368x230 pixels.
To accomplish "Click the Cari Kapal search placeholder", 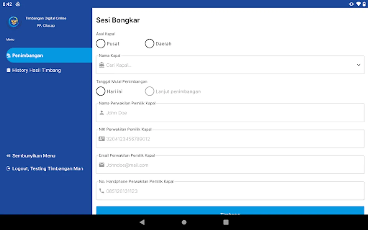I will (119, 65).
